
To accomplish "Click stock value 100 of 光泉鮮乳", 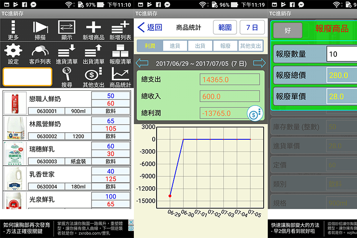I will click(111, 196).
